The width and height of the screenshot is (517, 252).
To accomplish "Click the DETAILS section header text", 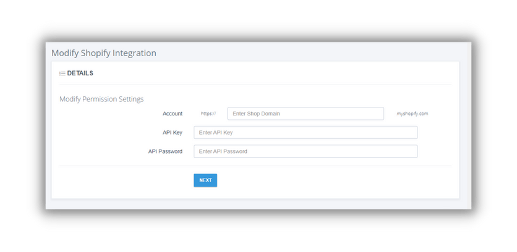I will 80,73.
